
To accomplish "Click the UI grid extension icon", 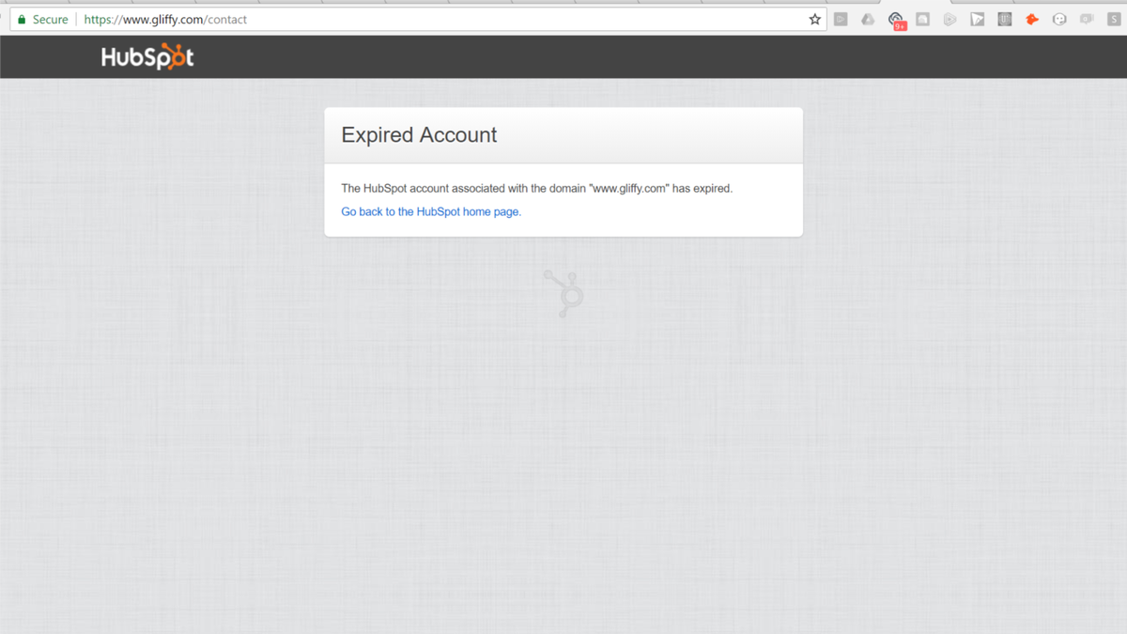I will coord(1005,19).
